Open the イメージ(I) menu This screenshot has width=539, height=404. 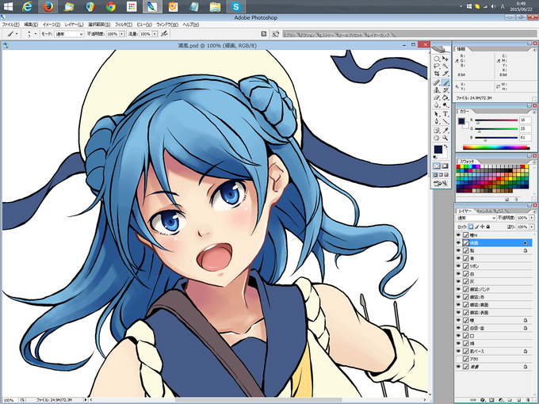coord(52,25)
